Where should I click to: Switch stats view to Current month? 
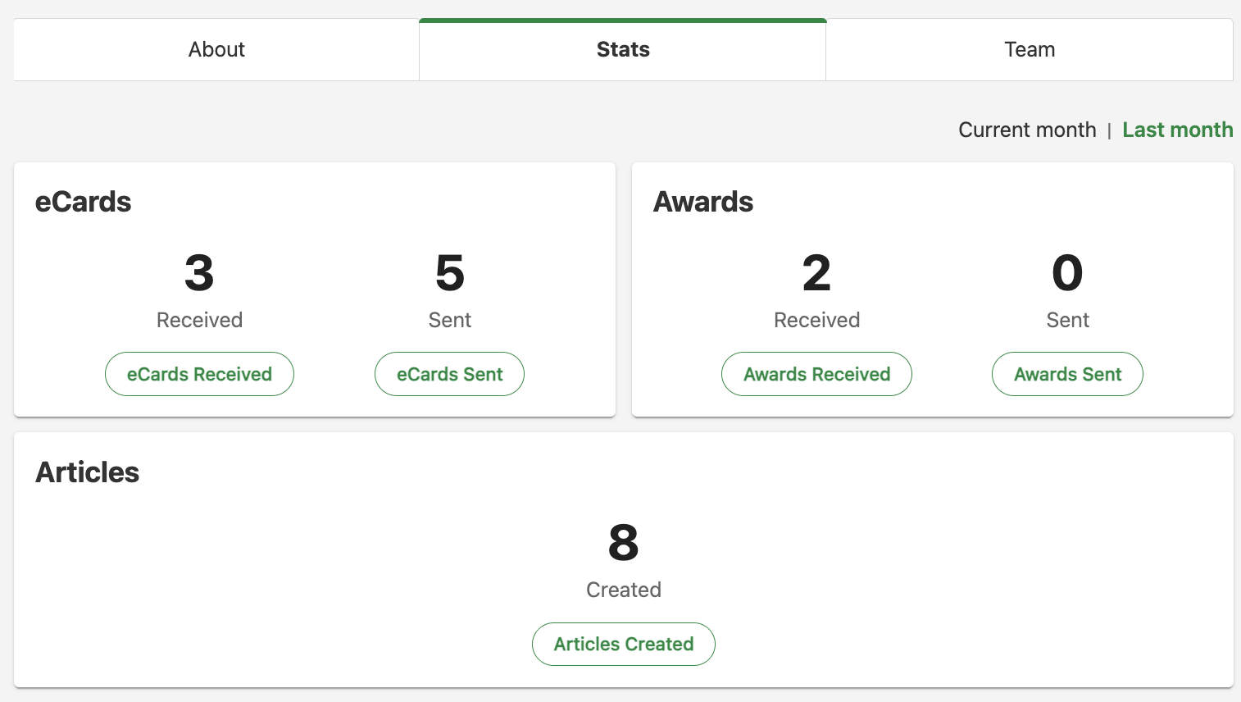pos(1027,130)
